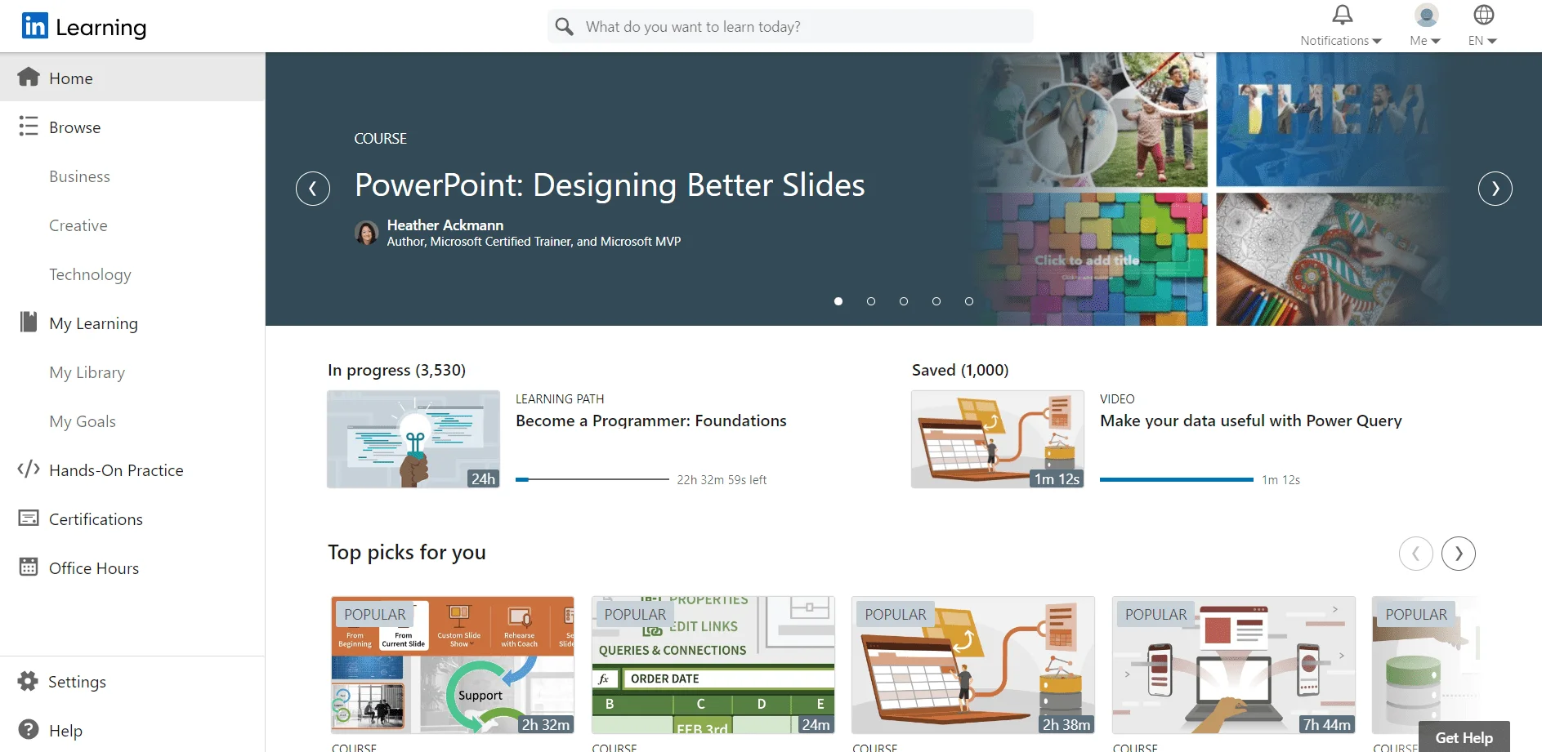Image resolution: width=1542 pixels, height=752 pixels.
Task: Expand the EN language dropdown arrow
Action: [1492, 41]
